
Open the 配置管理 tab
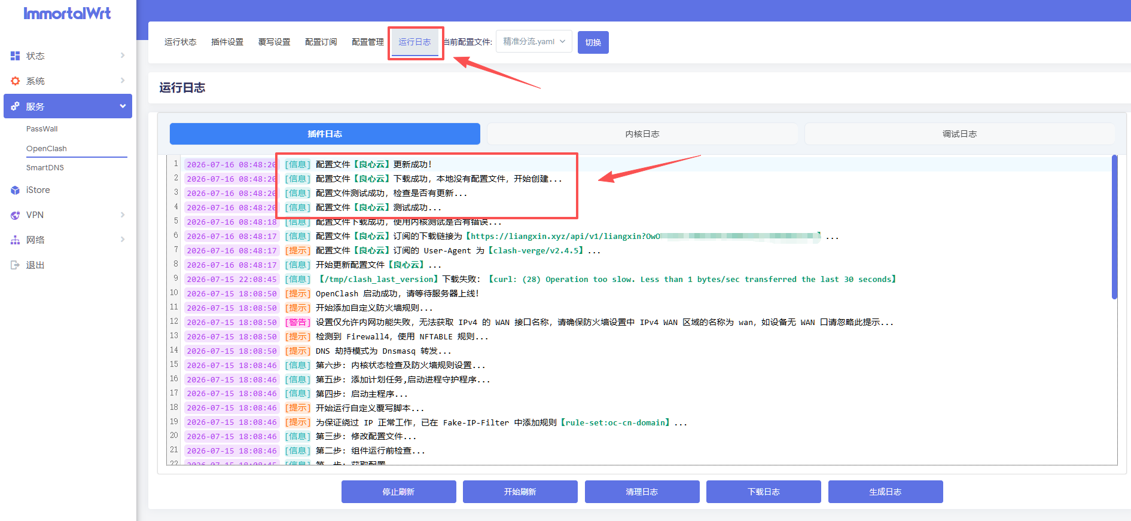tap(368, 42)
